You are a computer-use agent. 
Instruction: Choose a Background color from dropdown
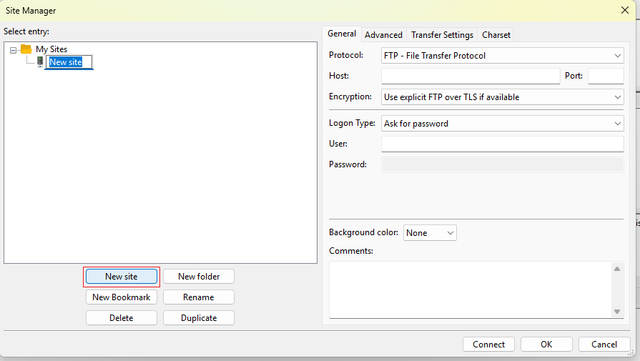point(430,233)
